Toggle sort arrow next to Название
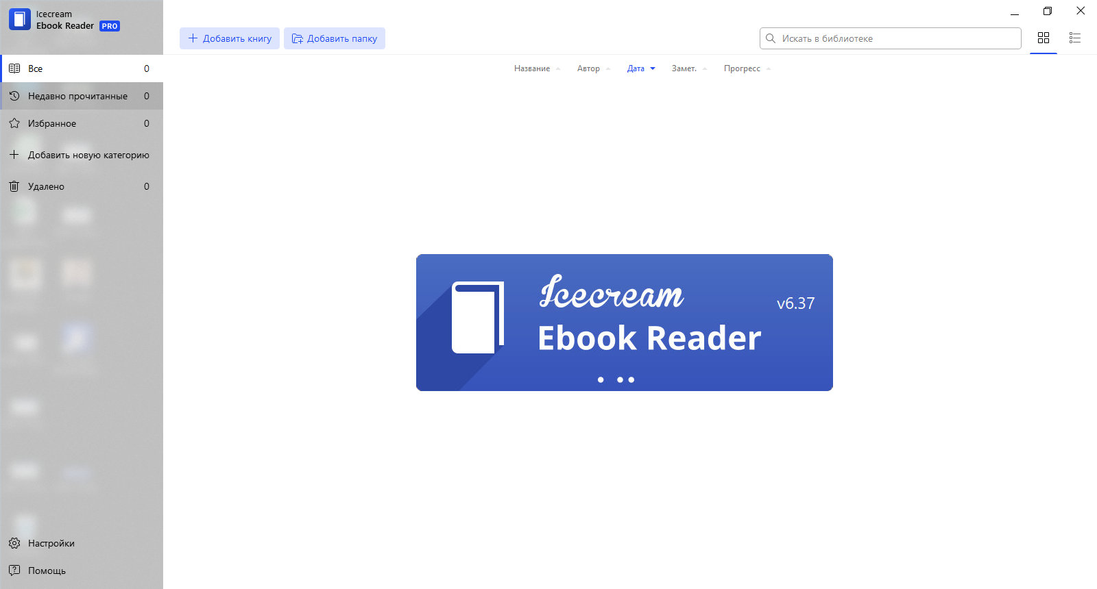This screenshot has width=1097, height=589. 558,68
